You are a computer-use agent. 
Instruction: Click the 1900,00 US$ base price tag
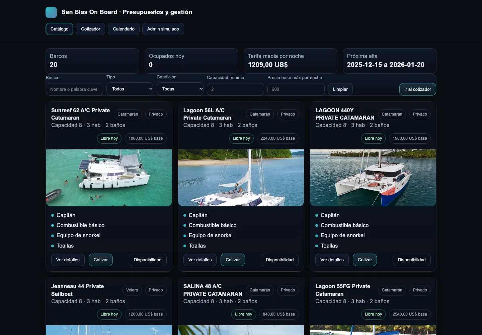410,138
